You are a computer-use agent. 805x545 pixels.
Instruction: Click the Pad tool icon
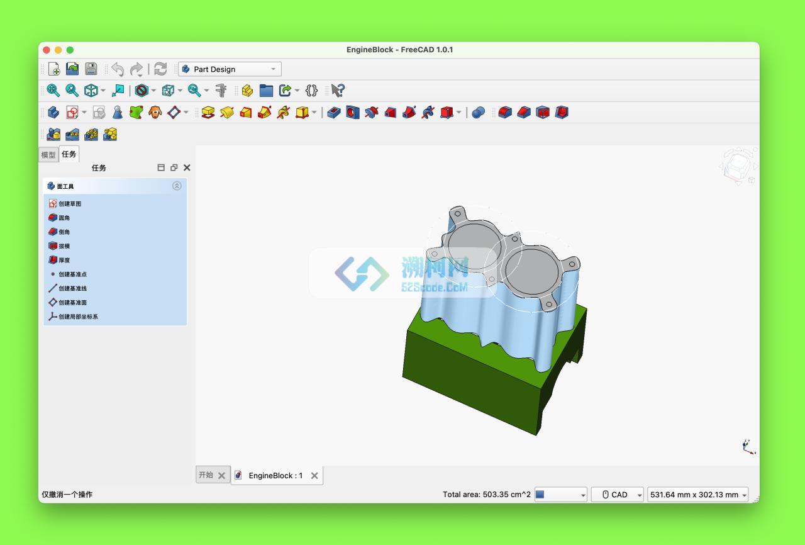pos(208,113)
